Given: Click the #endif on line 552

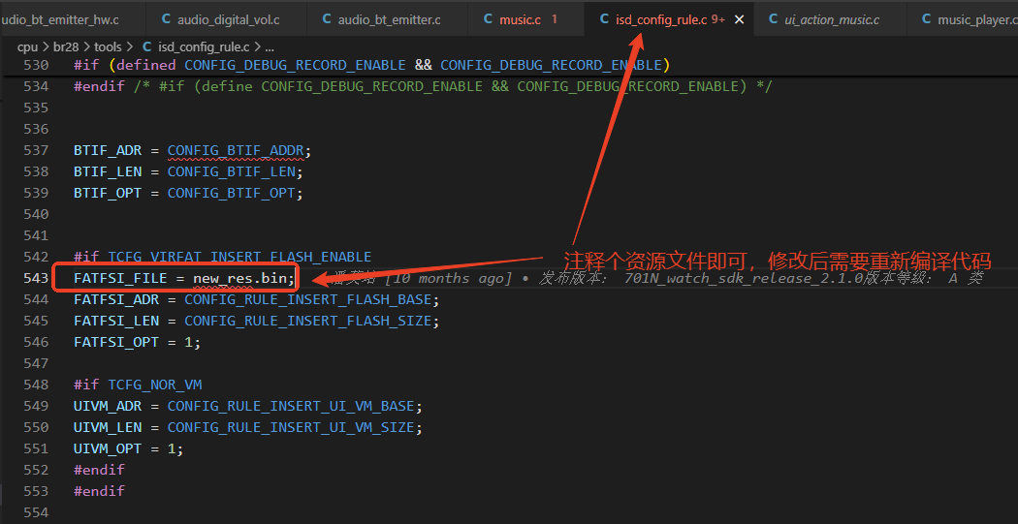Looking at the screenshot, I should pos(99,470).
